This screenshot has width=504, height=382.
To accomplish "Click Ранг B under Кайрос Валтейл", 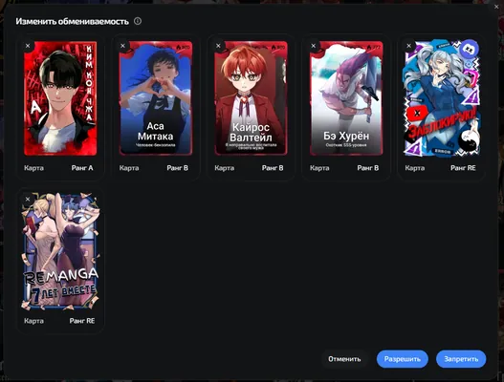I will [x=273, y=168].
